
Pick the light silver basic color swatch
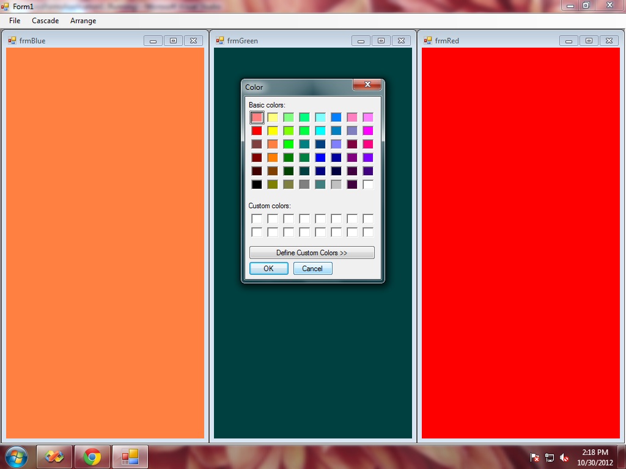pyautogui.click(x=336, y=184)
